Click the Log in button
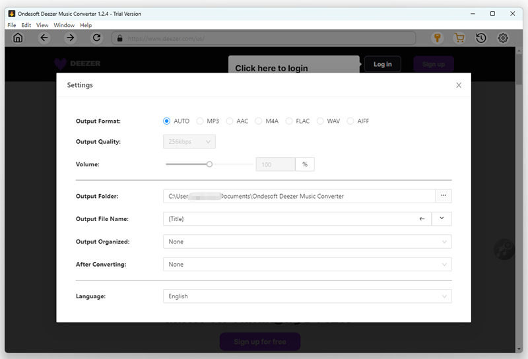 (x=383, y=64)
